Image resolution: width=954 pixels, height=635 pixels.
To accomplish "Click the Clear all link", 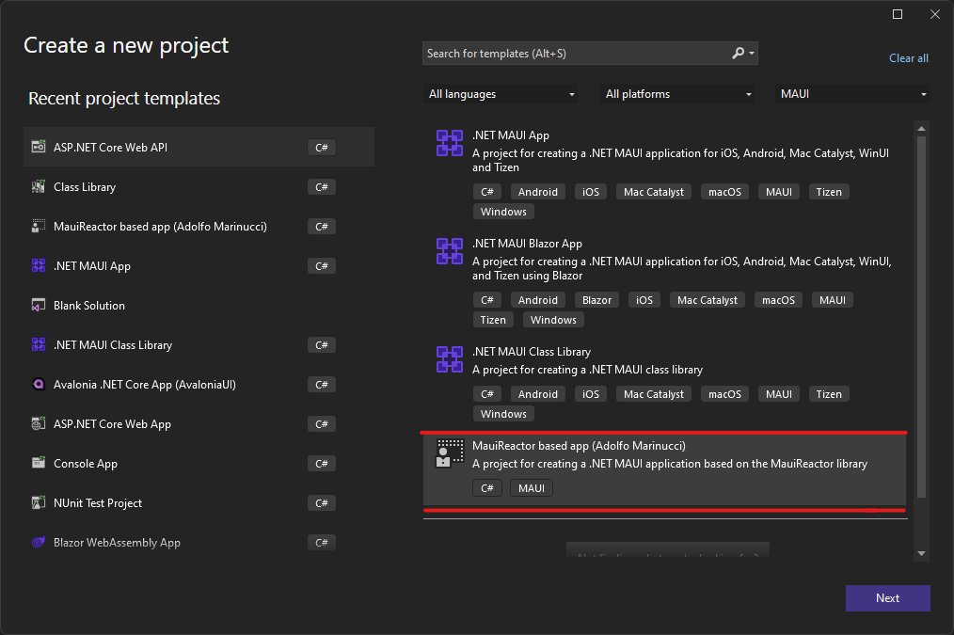I will click(x=908, y=58).
